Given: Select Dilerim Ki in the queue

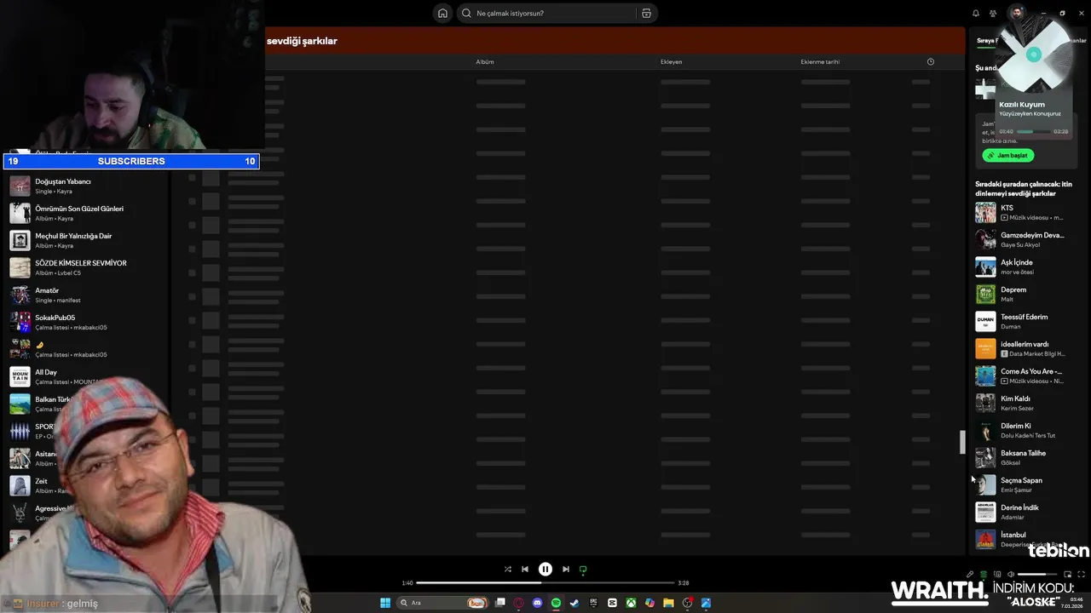Looking at the screenshot, I should pos(1027,430).
